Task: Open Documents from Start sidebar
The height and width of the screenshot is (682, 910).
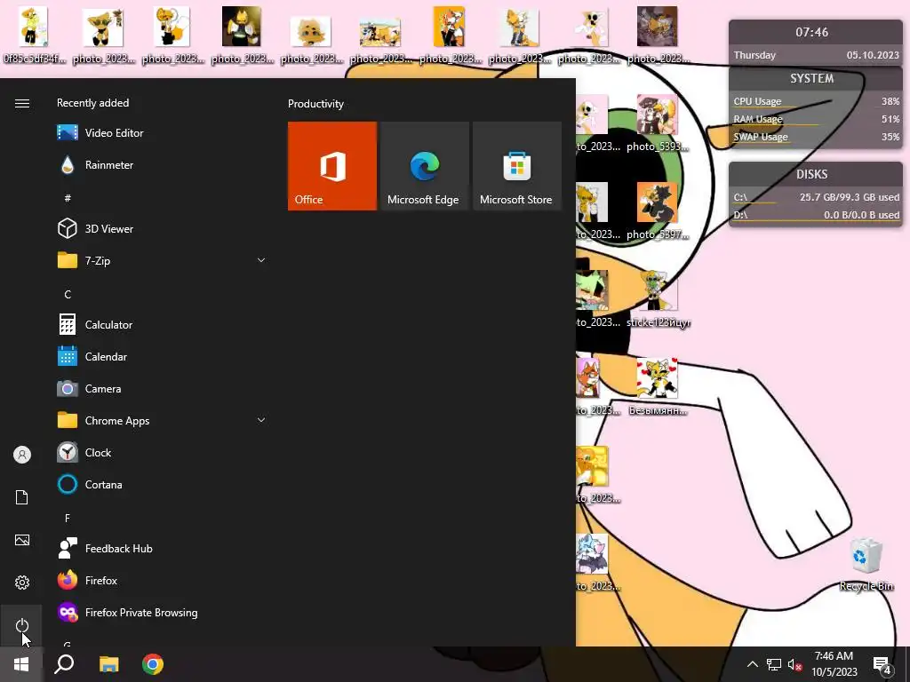Action: tap(22, 497)
